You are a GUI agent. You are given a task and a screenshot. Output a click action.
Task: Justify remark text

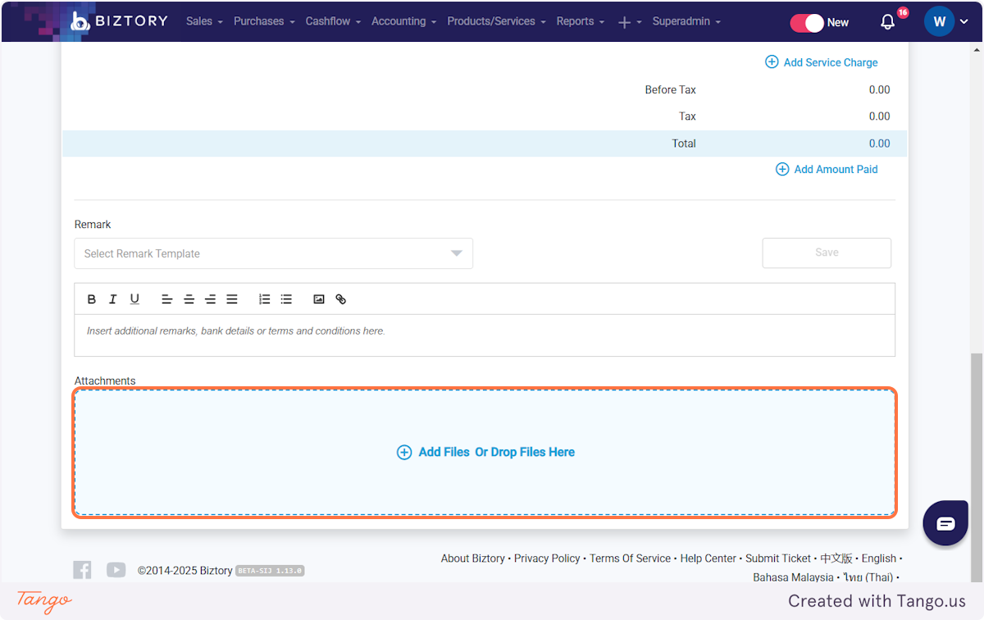tap(232, 299)
